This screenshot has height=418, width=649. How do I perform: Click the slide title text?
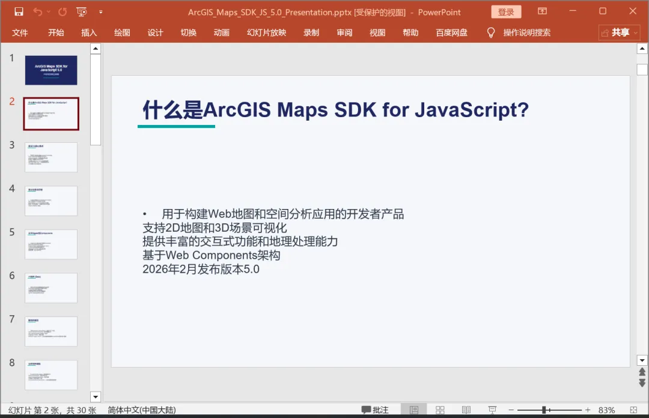[x=336, y=110]
